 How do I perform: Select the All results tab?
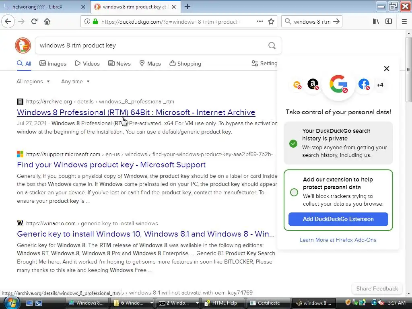(x=24, y=64)
